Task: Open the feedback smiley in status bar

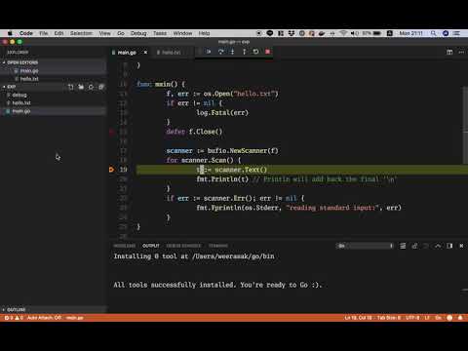Action: pos(449,318)
